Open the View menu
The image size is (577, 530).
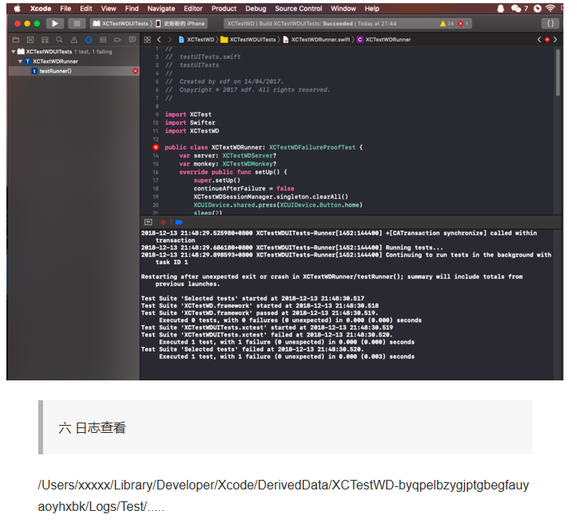coord(108,9)
